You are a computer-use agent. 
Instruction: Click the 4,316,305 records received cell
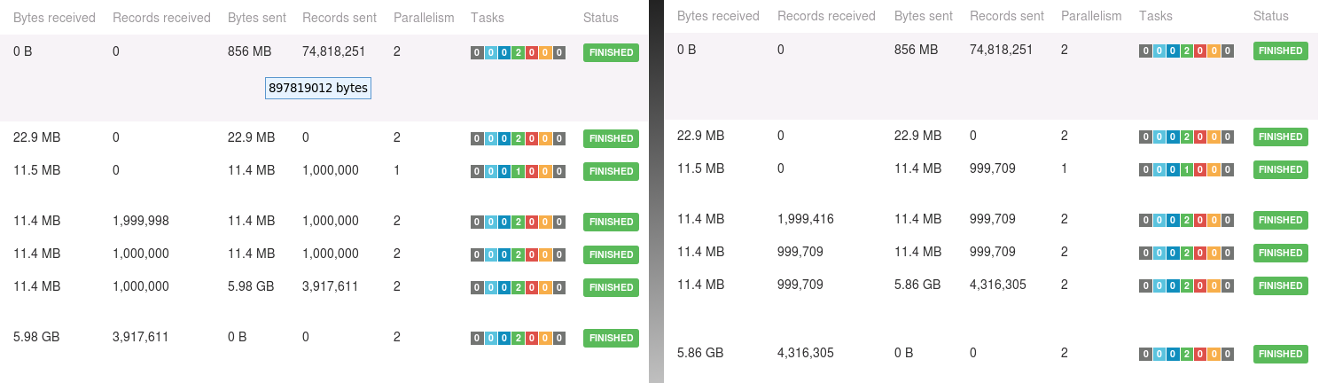(x=807, y=353)
